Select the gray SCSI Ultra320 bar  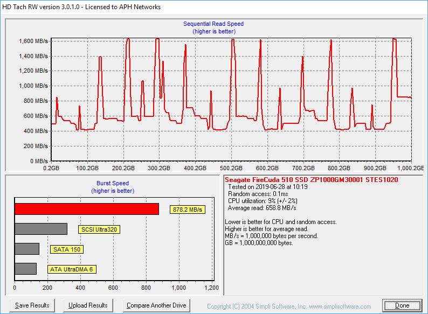click(x=41, y=229)
